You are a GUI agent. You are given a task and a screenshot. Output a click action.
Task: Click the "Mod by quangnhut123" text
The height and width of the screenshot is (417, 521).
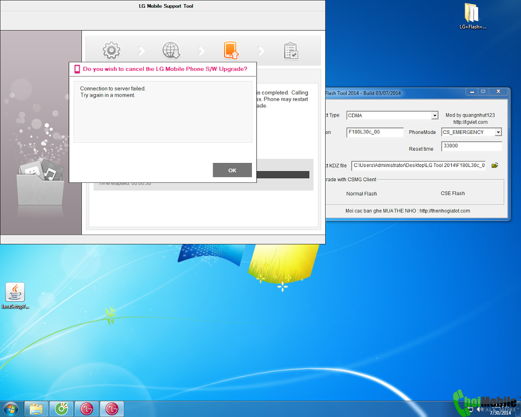470,115
